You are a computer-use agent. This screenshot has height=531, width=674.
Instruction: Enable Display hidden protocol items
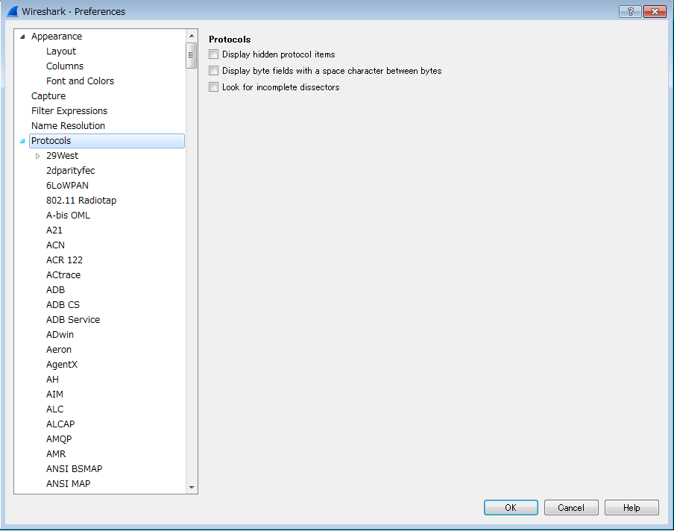coord(213,54)
